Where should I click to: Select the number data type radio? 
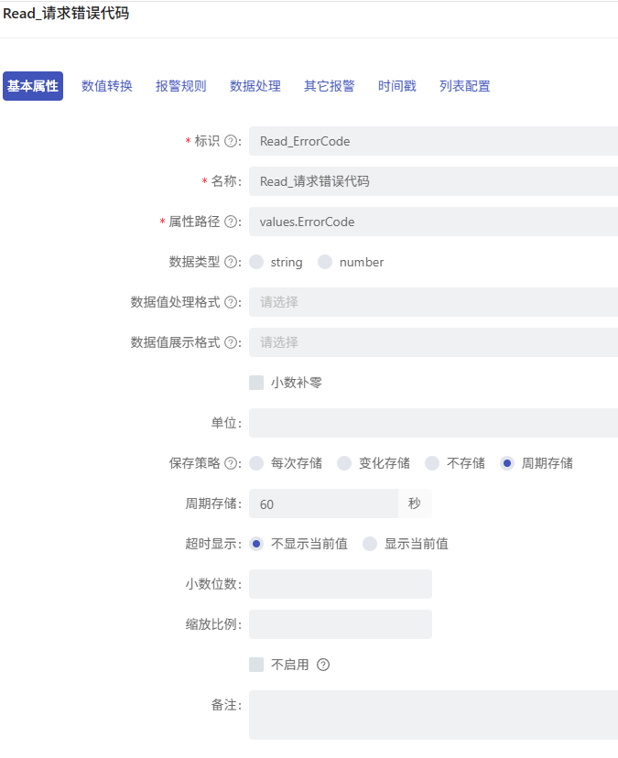tap(325, 262)
